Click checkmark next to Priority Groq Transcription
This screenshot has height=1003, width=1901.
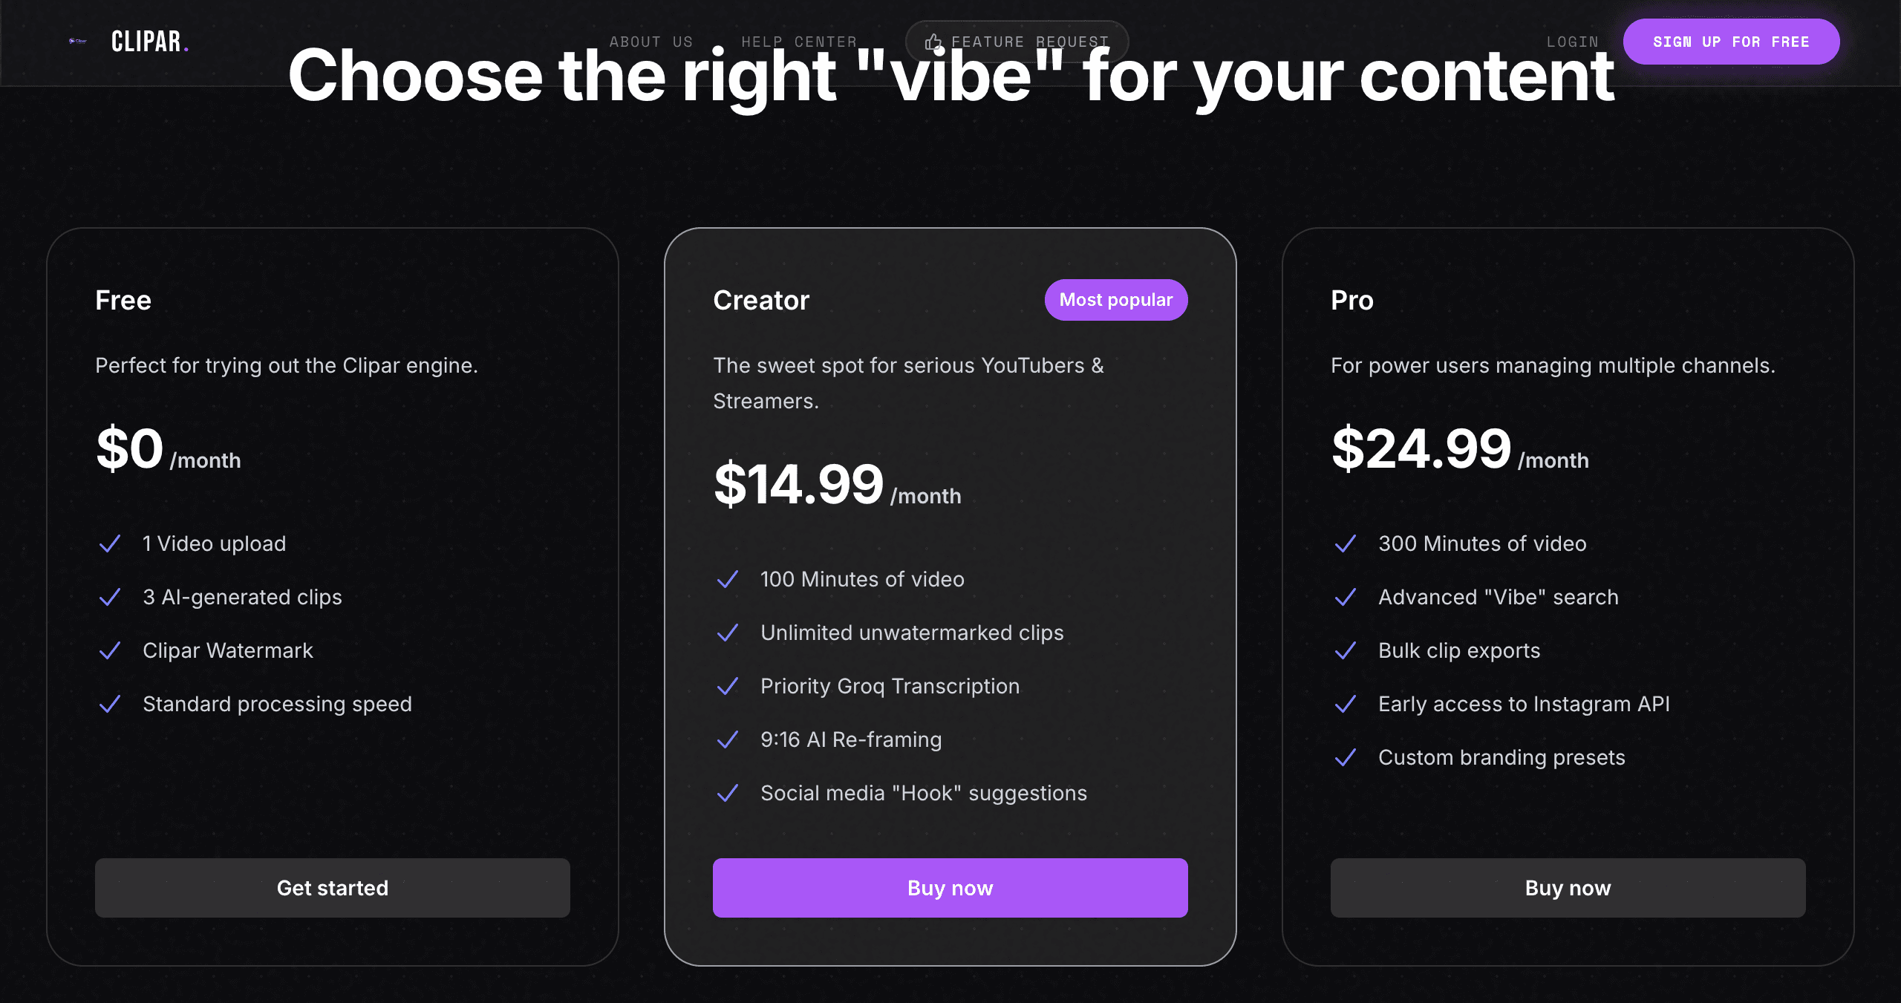coord(728,687)
